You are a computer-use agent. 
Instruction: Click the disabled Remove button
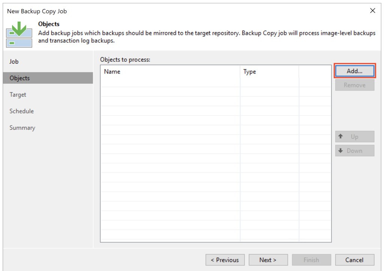[x=354, y=85]
